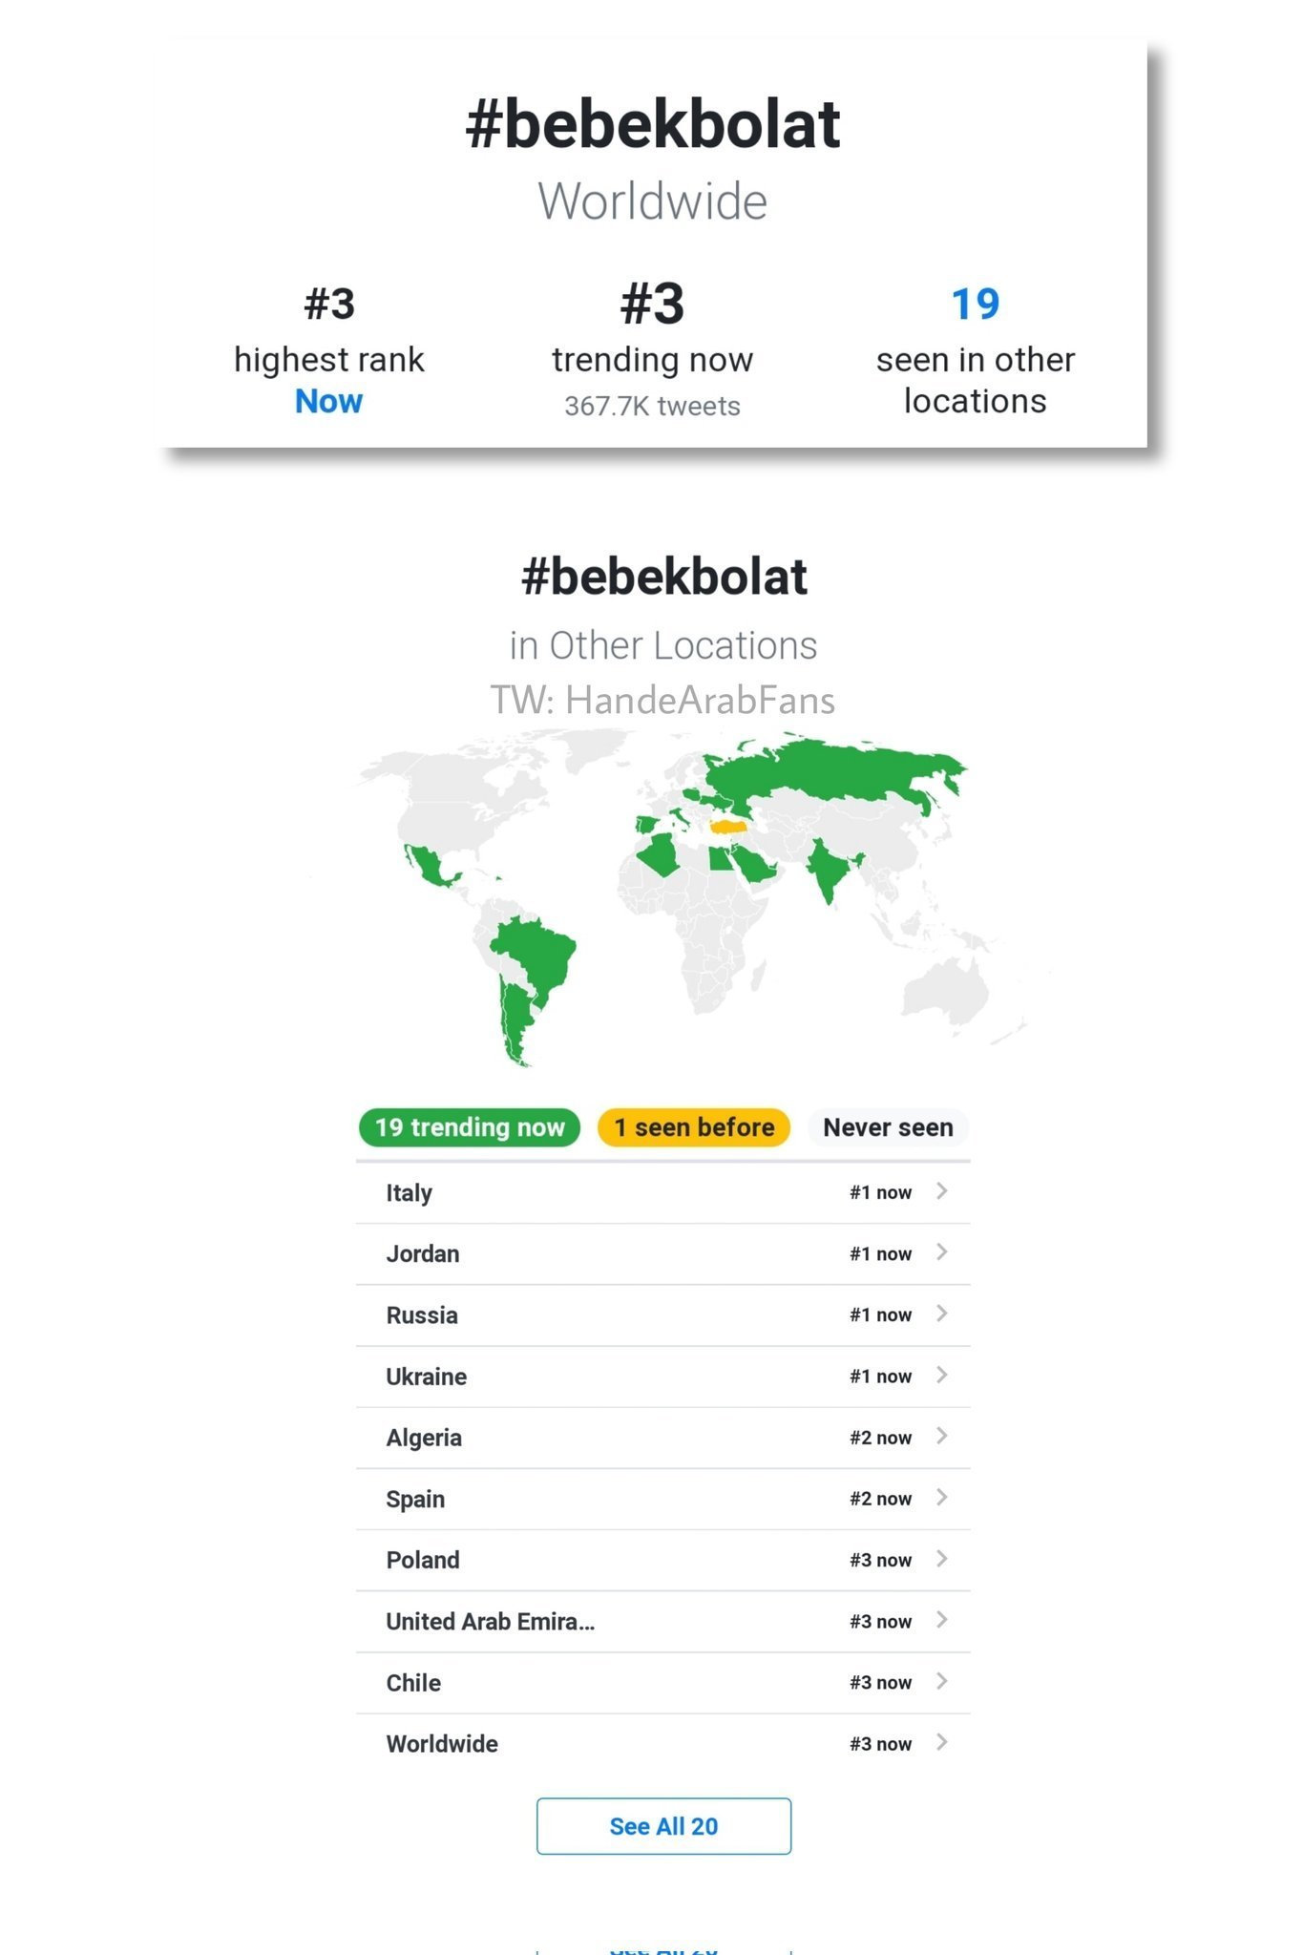Open the Spain row arrow
Image resolution: width=1303 pixels, height=1955 pixels.
coord(941,1497)
